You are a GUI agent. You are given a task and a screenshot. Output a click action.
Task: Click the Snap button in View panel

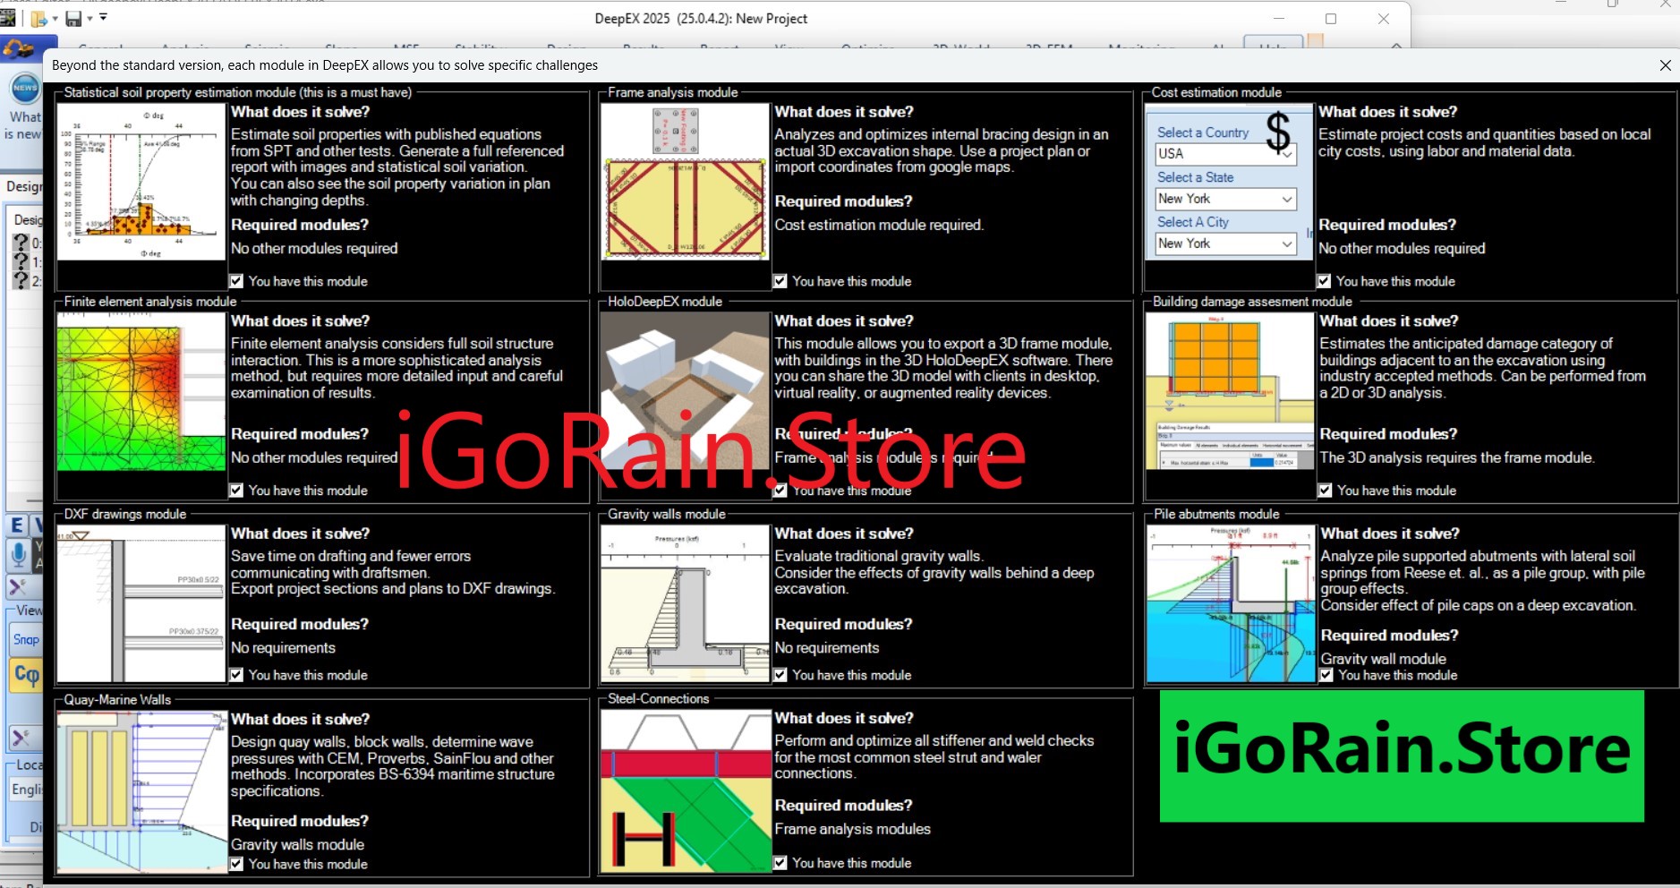pos(26,639)
